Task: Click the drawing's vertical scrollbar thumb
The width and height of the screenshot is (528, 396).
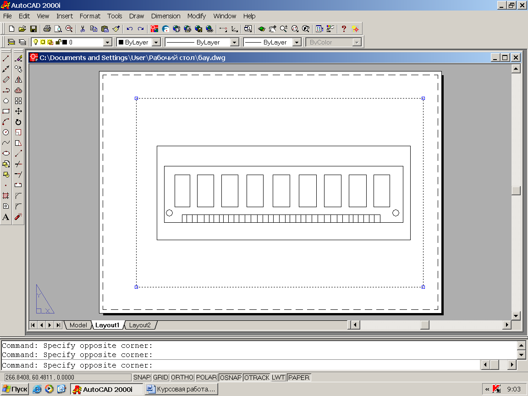Action: [x=516, y=190]
